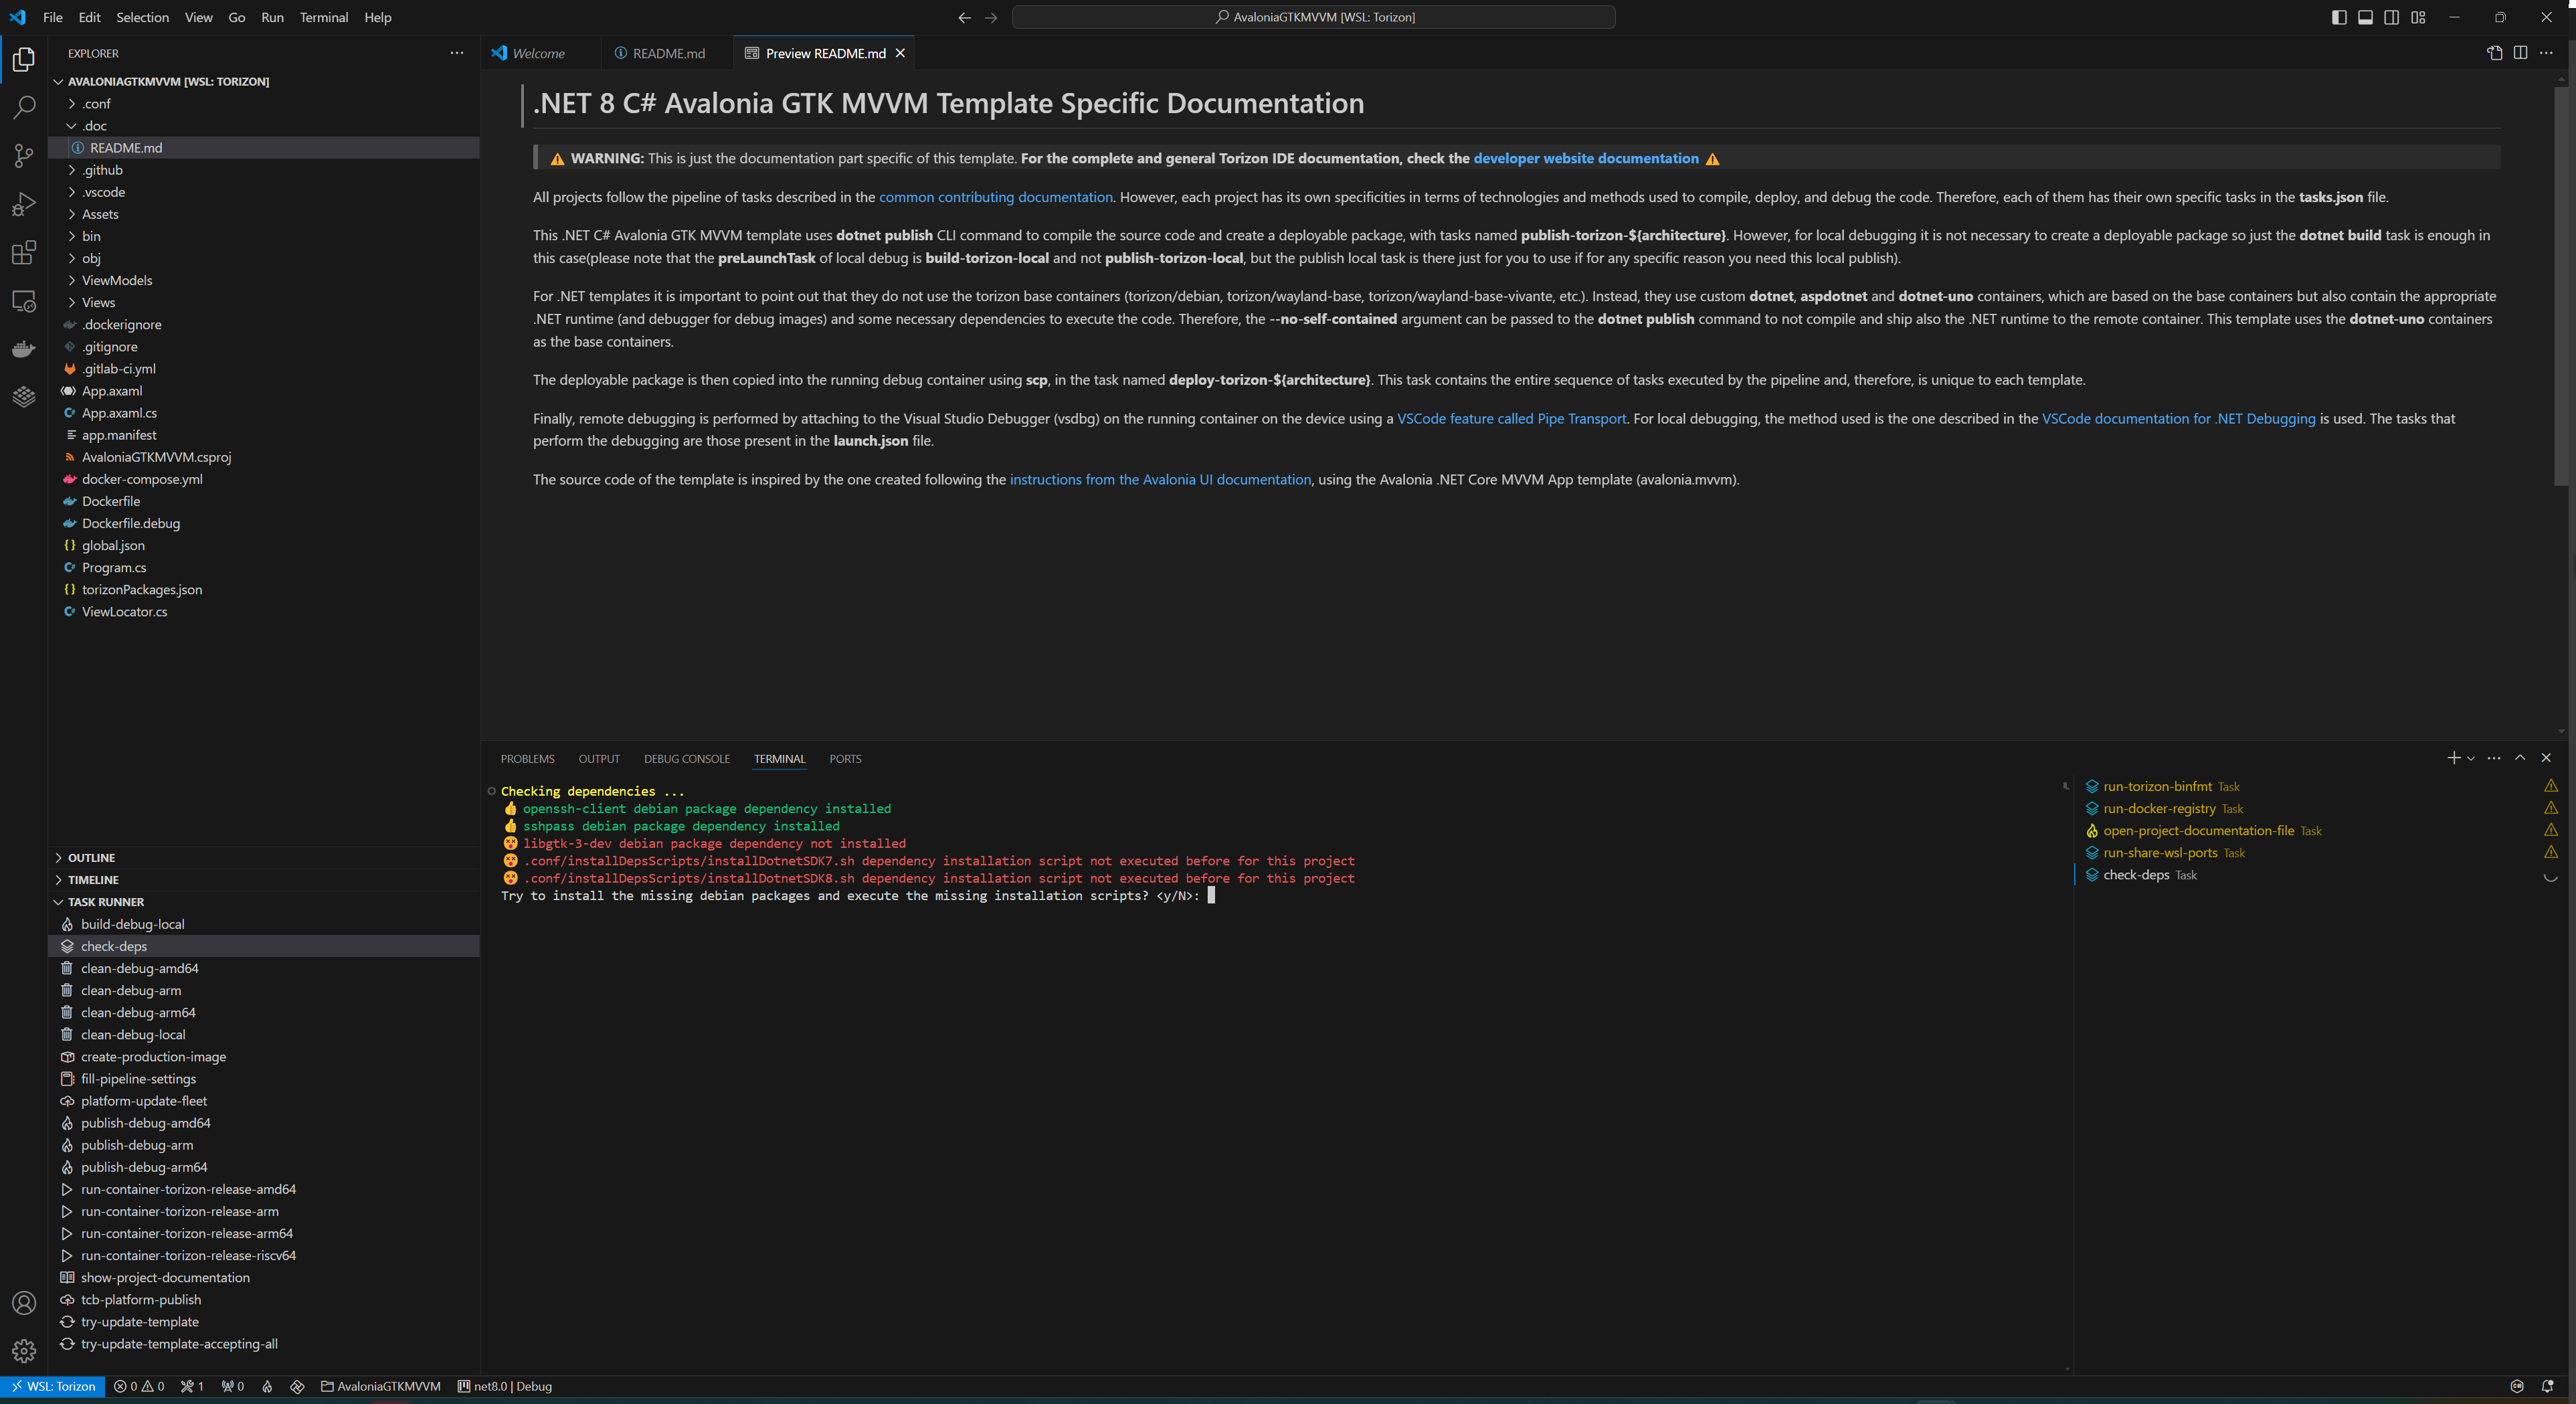
Task: Open the Search view in activity bar
Action: point(24,107)
